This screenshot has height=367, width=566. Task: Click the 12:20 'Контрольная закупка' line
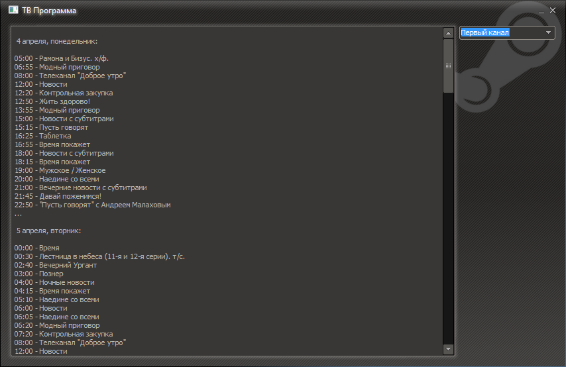click(64, 93)
